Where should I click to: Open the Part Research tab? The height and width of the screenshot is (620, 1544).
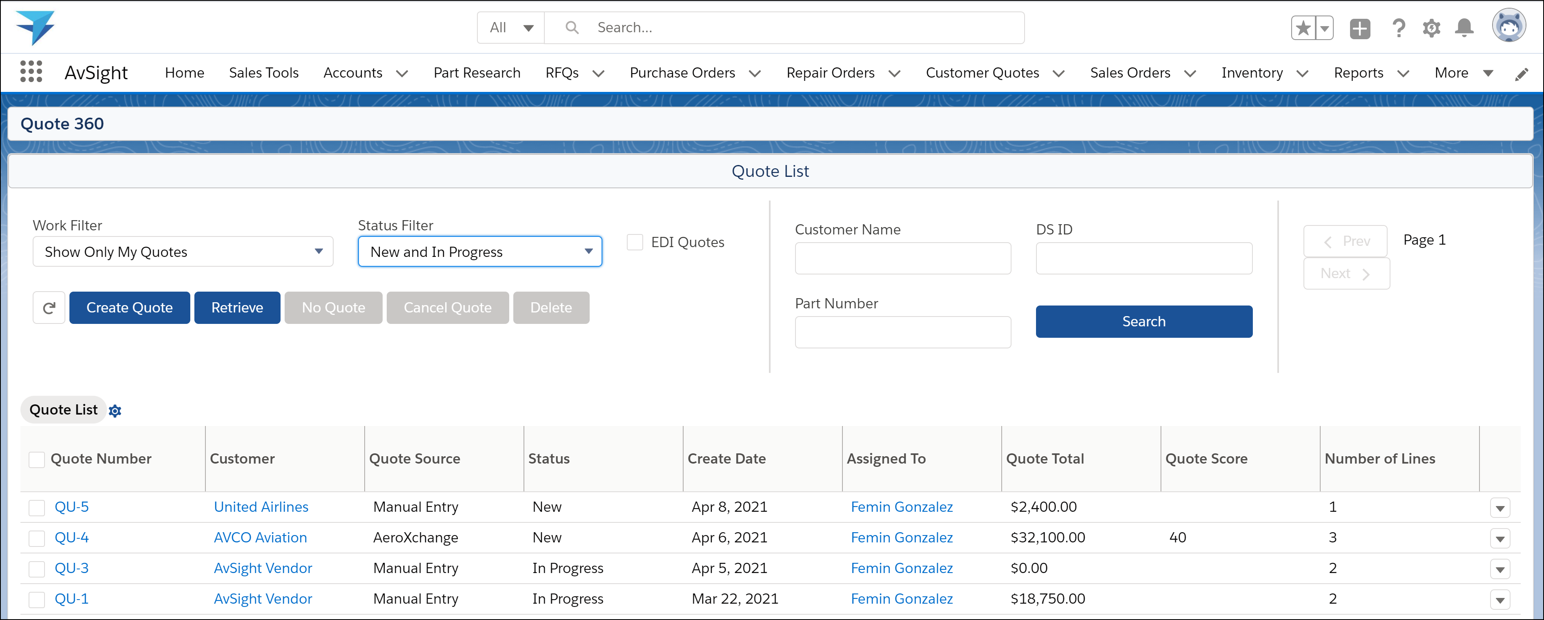click(x=477, y=73)
